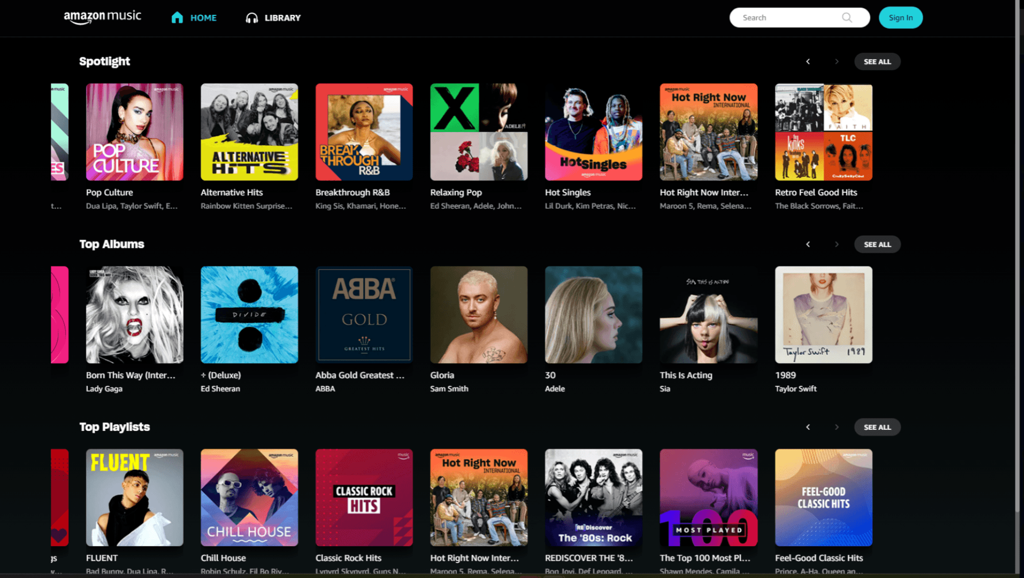Click artist name ABBA under album
The width and height of the screenshot is (1024, 578).
coord(325,389)
